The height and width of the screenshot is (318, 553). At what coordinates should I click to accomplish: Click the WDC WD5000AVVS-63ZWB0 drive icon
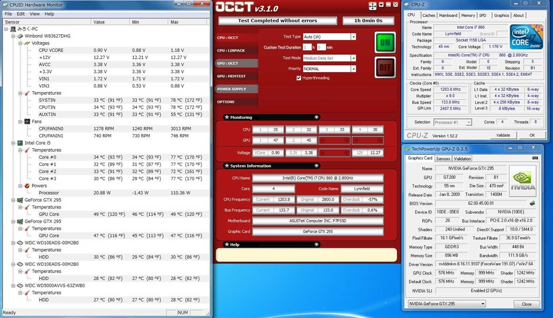pyautogui.click(x=20, y=286)
